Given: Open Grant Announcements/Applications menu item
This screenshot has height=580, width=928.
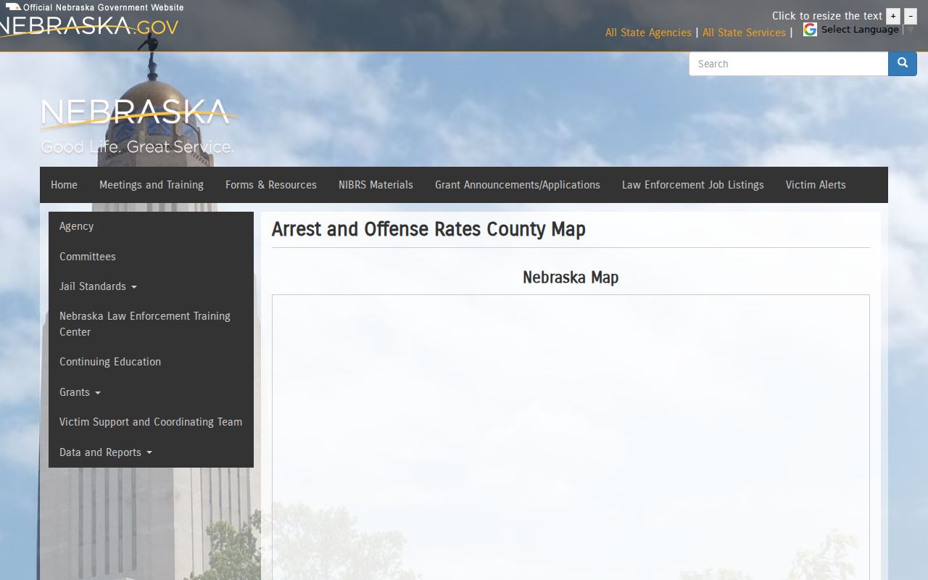Looking at the screenshot, I should tap(518, 185).
